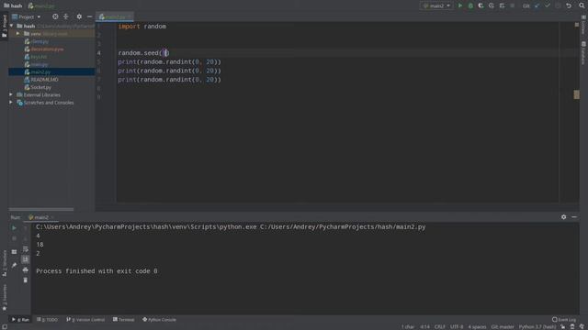Open the Terminal tool window tab
Viewport: 588px width, 330px height.
(124, 320)
